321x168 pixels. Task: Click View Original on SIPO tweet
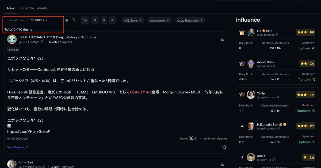coord(17,147)
